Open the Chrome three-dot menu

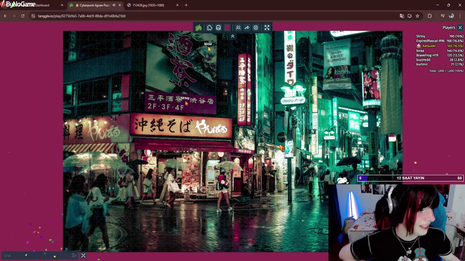460,16
